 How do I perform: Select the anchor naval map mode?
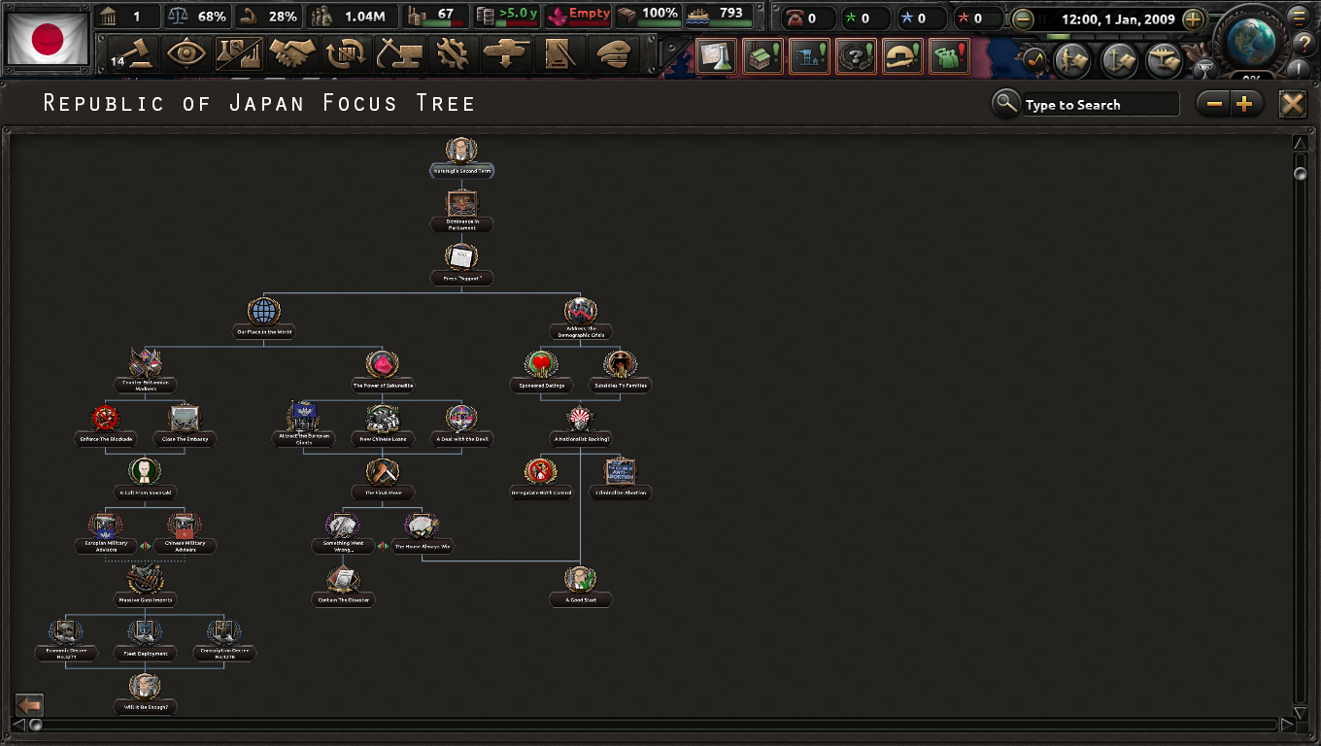(x=1119, y=60)
